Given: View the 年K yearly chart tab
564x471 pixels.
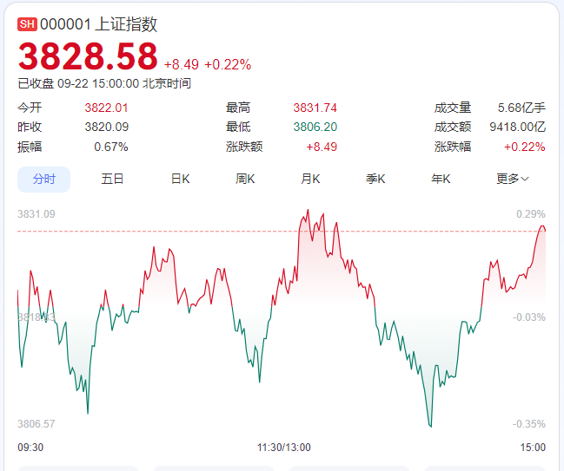Looking at the screenshot, I should tap(441, 179).
